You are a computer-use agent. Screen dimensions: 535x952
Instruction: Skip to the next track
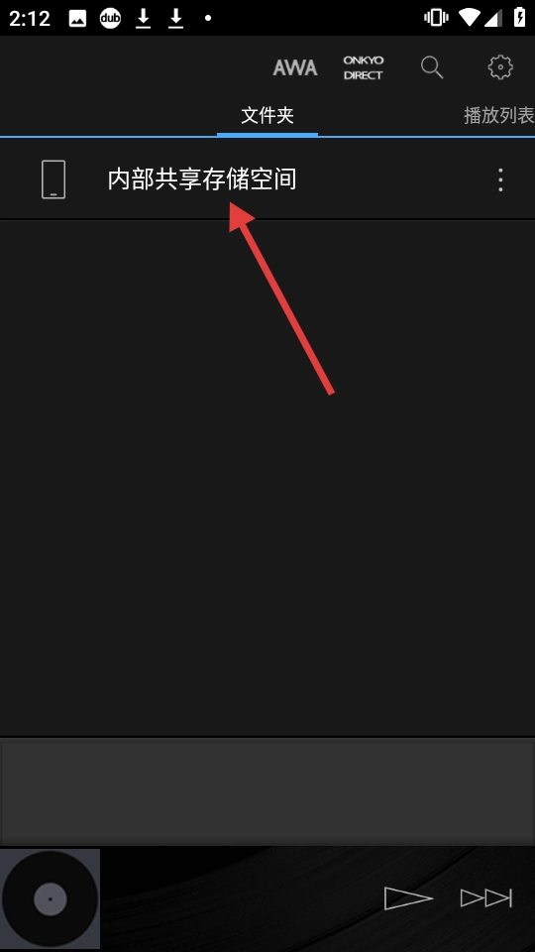pos(486,898)
